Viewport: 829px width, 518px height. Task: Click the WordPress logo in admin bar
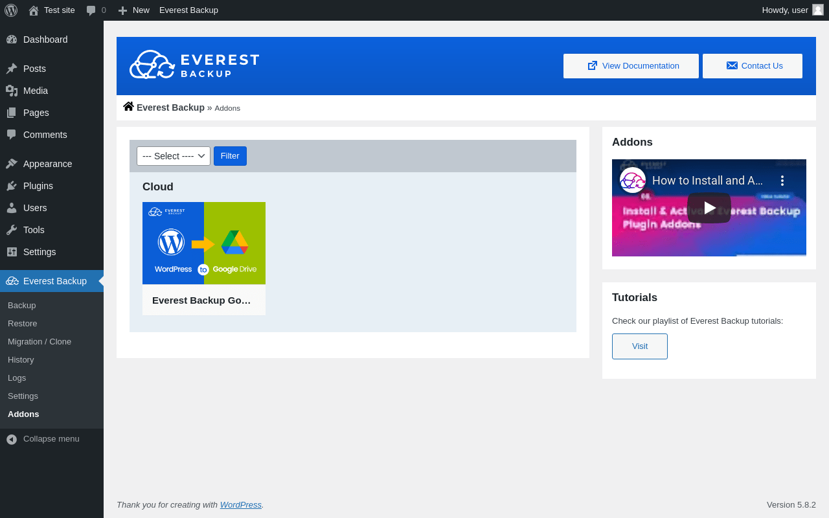pos(11,10)
